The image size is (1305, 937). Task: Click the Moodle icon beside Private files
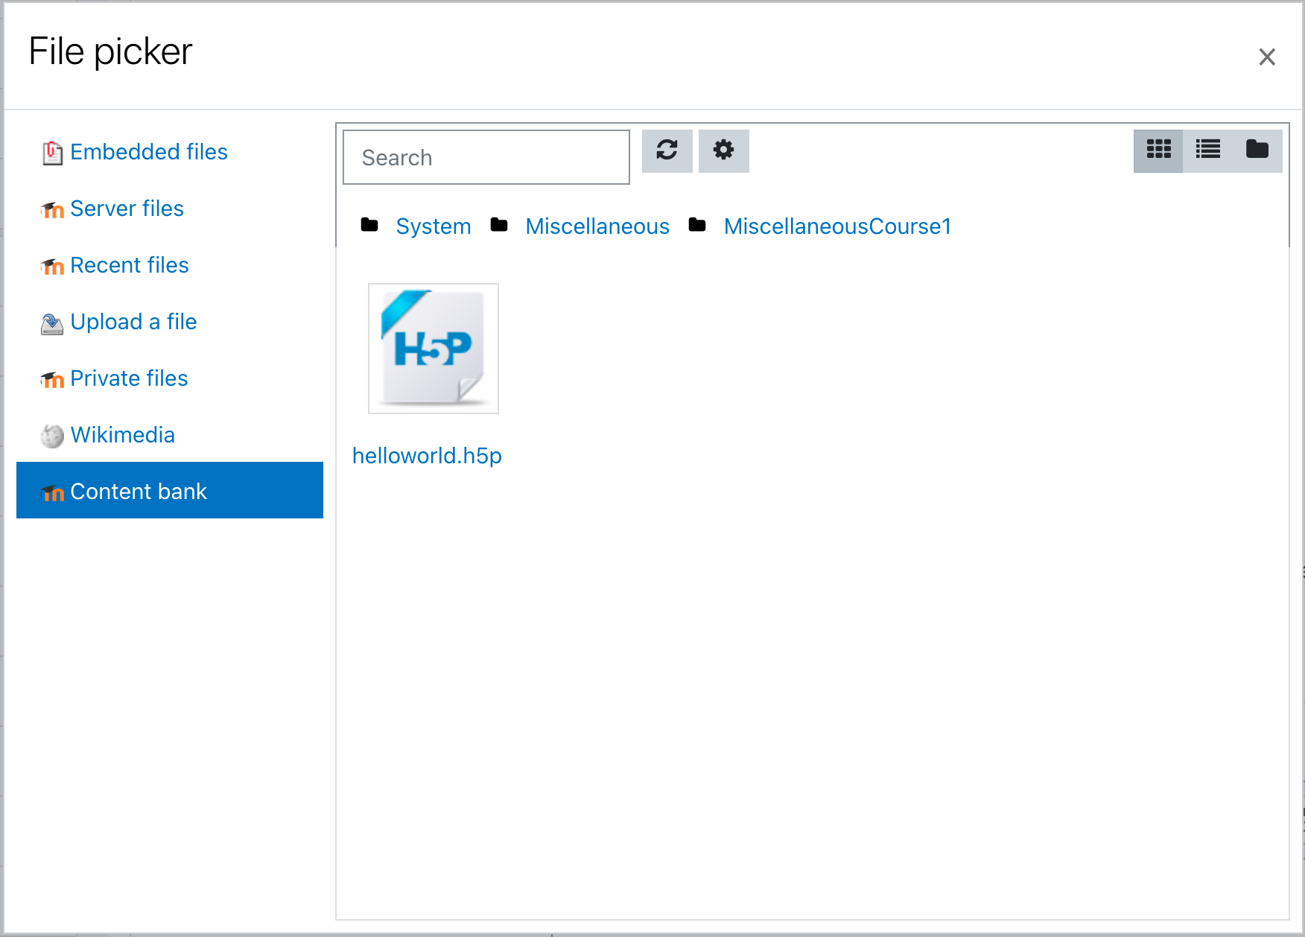pyautogui.click(x=52, y=380)
